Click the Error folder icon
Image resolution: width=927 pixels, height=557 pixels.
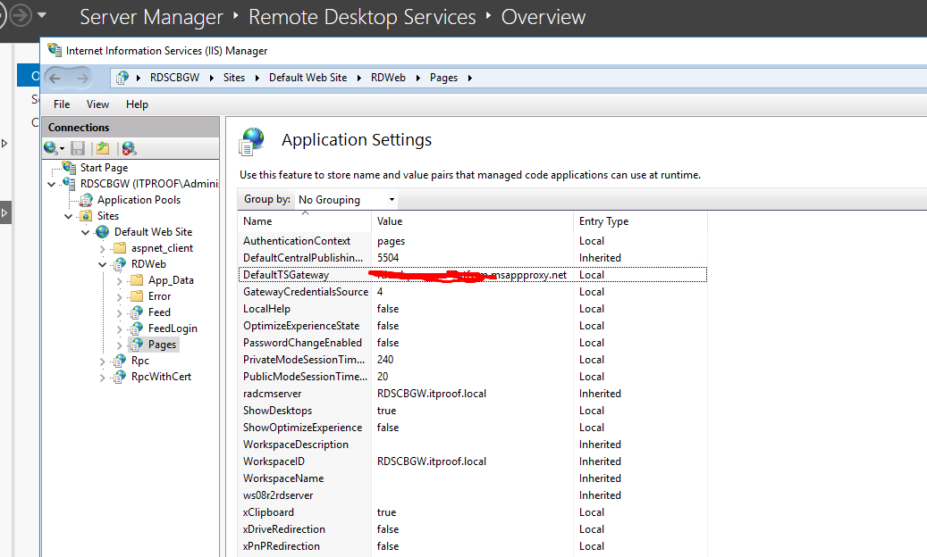[137, 295]
